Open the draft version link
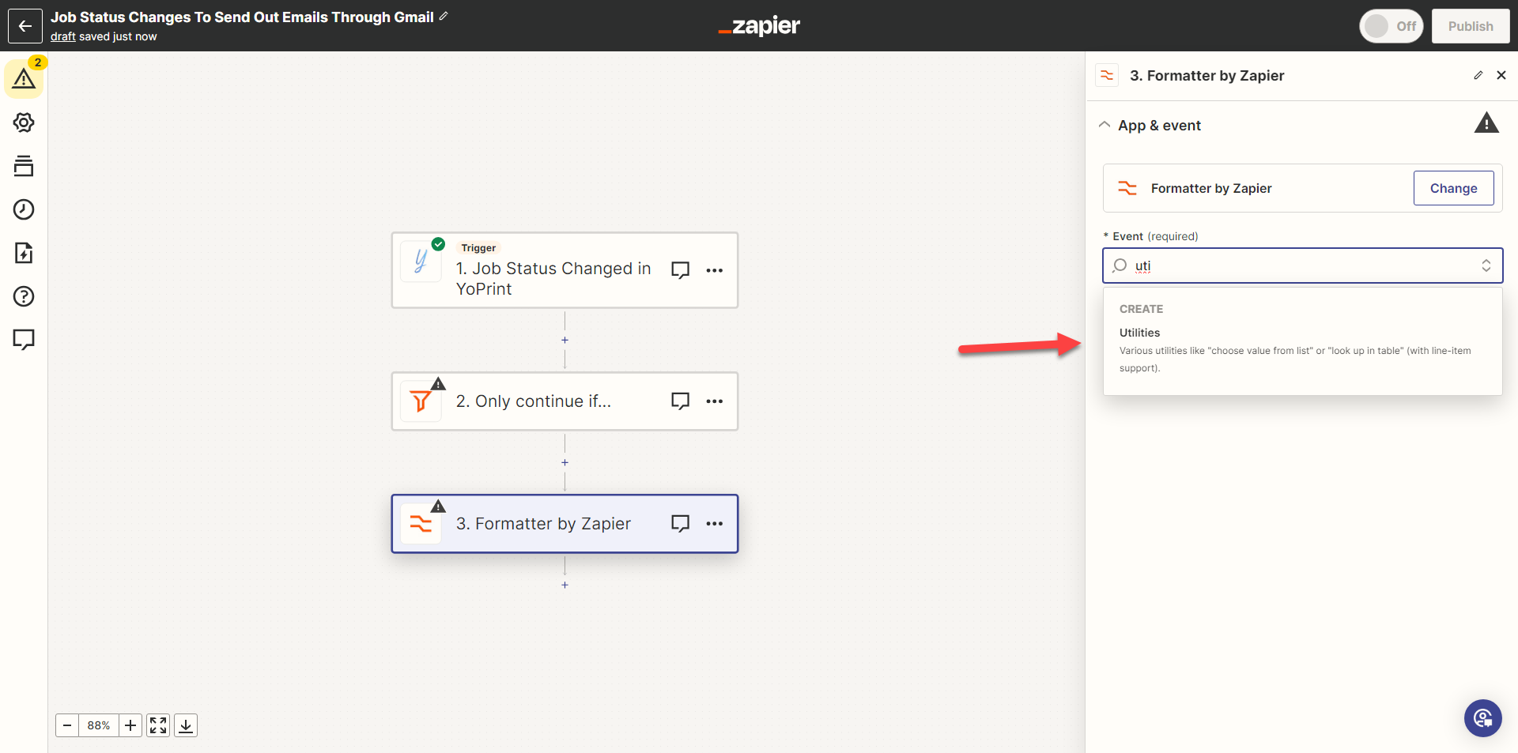1518x753 pixels. click(x=63, y=36)
